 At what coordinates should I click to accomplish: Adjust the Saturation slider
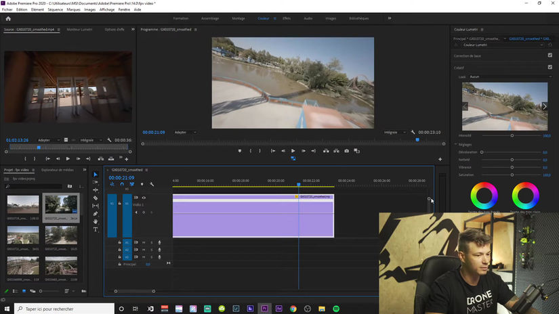click(512, 175)
